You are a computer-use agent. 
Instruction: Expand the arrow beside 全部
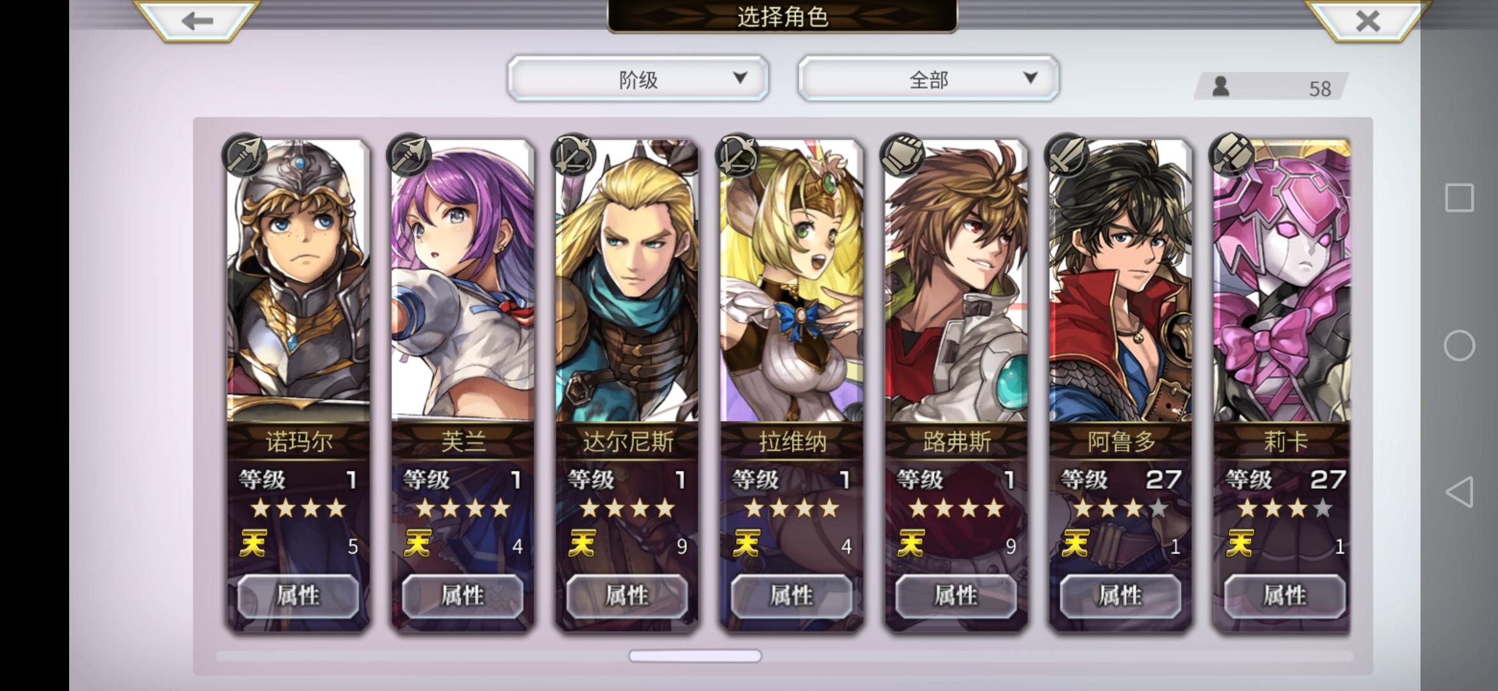point(1030,78)
